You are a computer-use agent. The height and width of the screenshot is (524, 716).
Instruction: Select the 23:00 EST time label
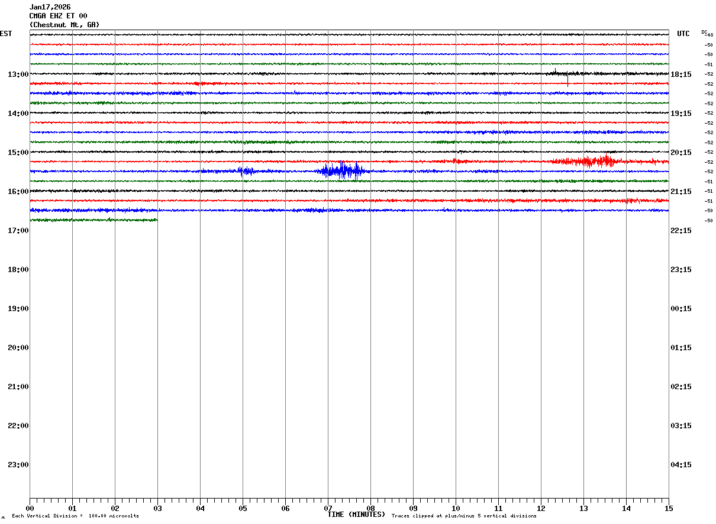(18, 465)
